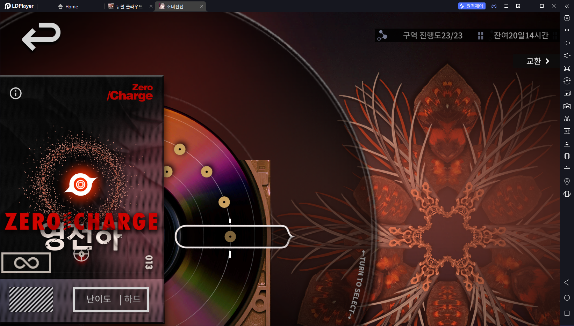Collapse the sidebar with double chevron
Image resolution: width=574 pixels, height=326 pixels.
click(567, 6)
